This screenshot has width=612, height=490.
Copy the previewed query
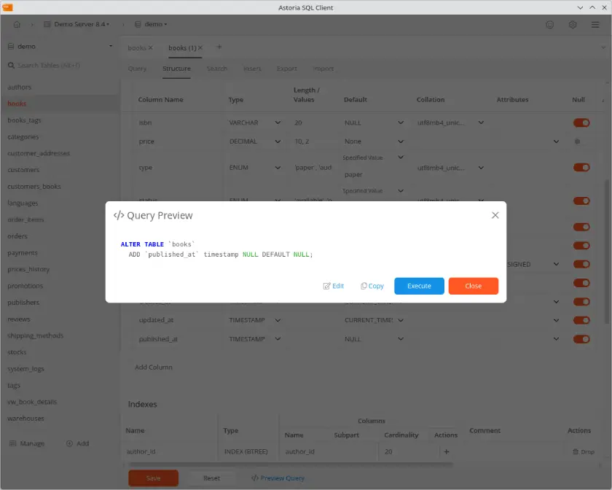click(x=372, y=286)
